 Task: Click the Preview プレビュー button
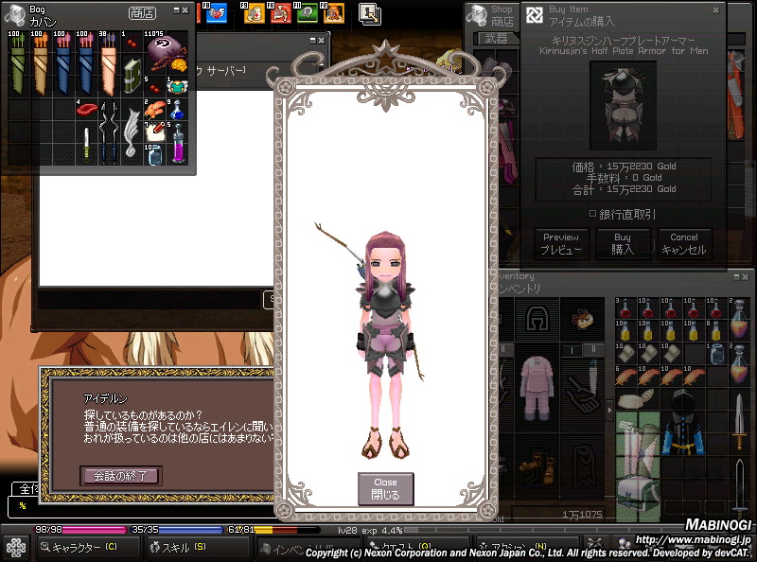[561, 244]
